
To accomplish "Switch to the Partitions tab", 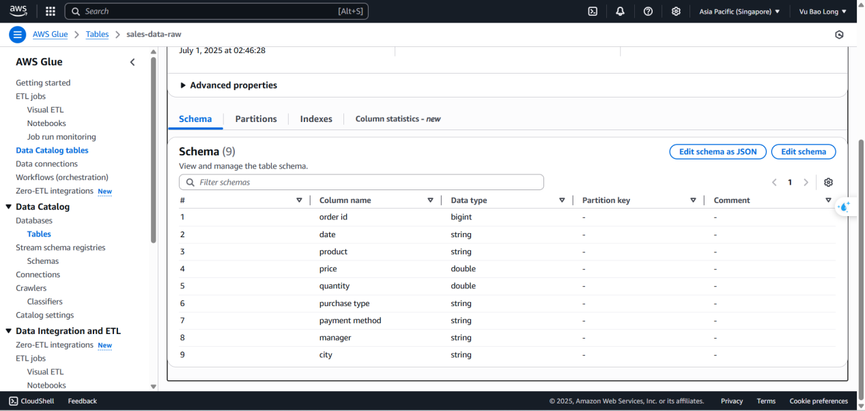I will [256, 119].
